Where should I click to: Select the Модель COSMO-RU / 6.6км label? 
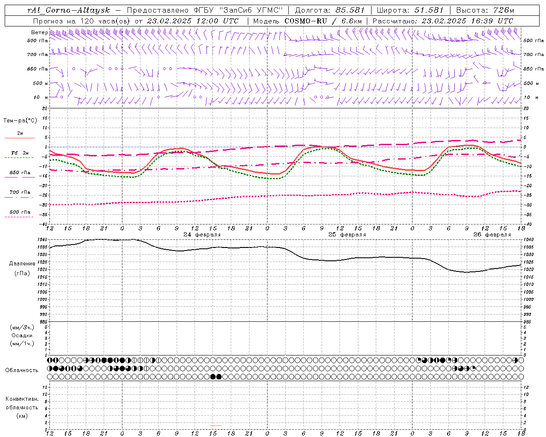(308, 21)
